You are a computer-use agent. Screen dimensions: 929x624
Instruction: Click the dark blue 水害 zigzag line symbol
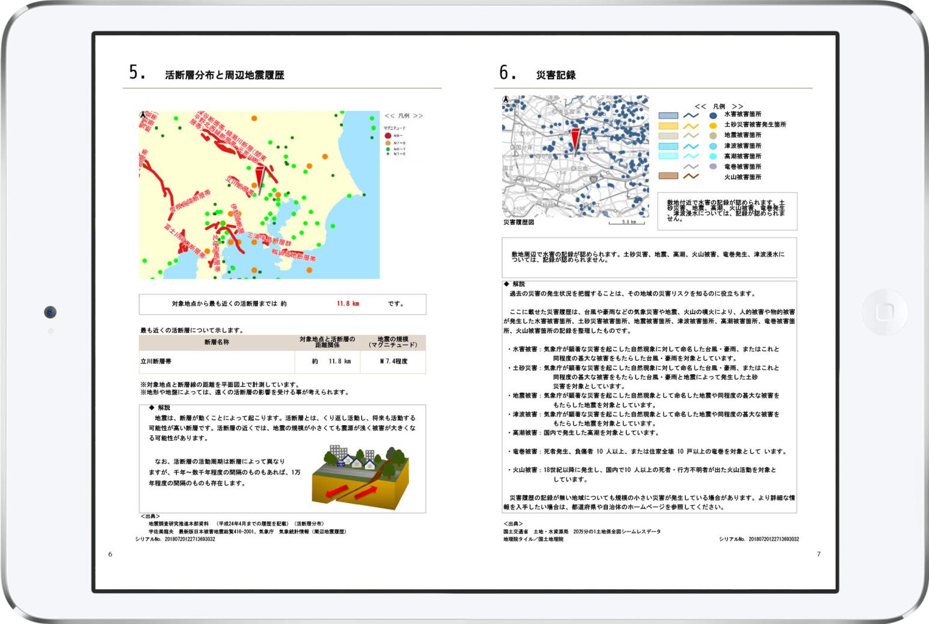pos(691,115)
